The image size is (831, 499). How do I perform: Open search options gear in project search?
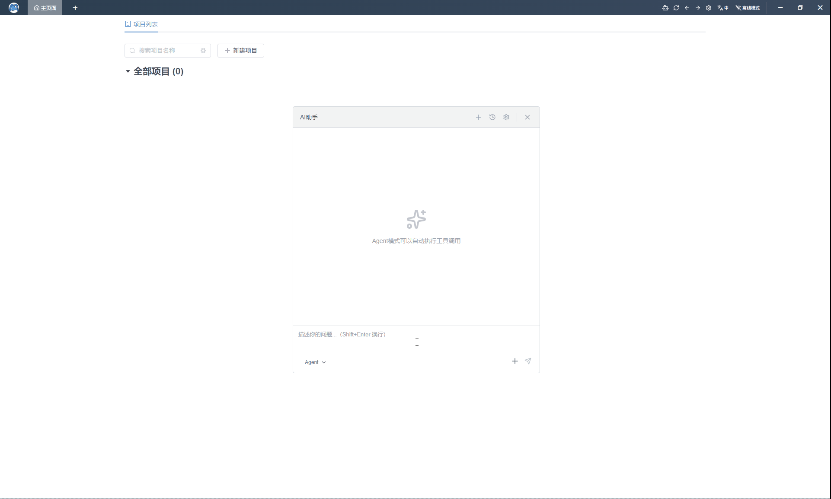point(203,51)
